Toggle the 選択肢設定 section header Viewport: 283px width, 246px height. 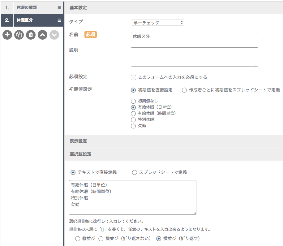(x=174, y=154)
